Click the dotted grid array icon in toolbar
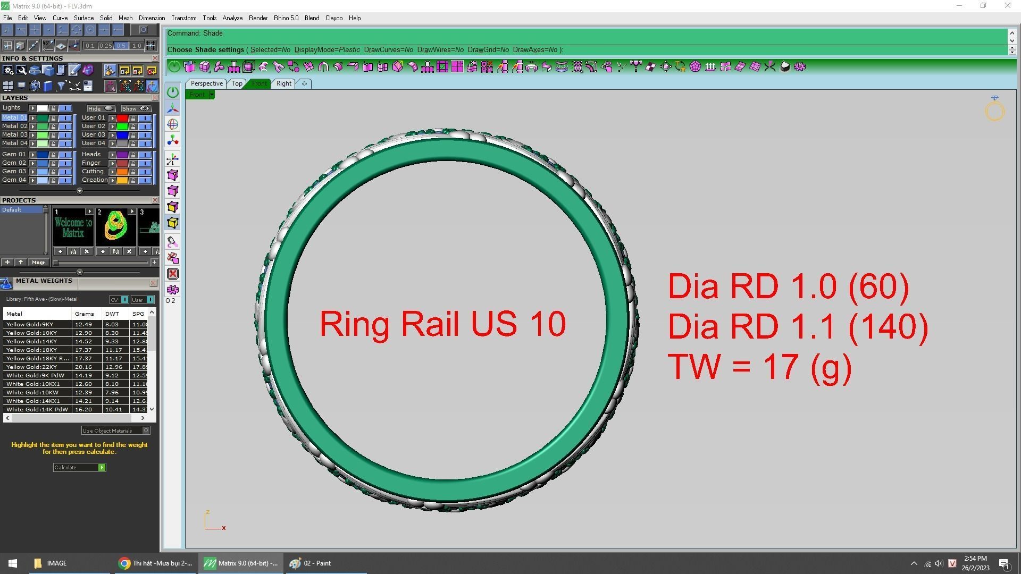Viewport: 1021px width, 574px height. pos(576,66)
